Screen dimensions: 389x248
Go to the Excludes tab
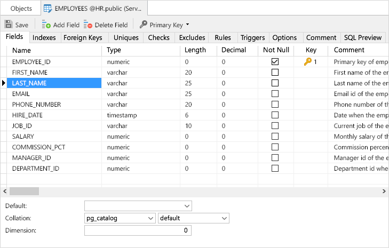click(x=192, y=38)
